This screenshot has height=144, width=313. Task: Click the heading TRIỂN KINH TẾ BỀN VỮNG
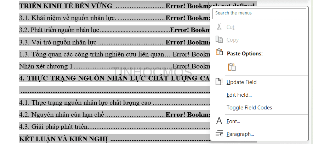click(x=66, y=6)
